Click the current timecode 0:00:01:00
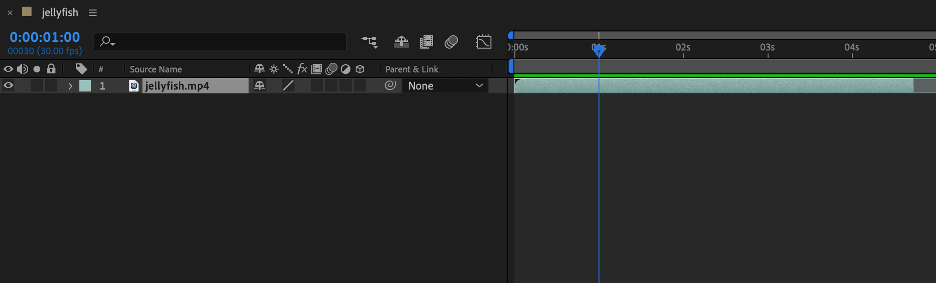The image size is (936, 283). pyautogui.click(x=45, y=37)
